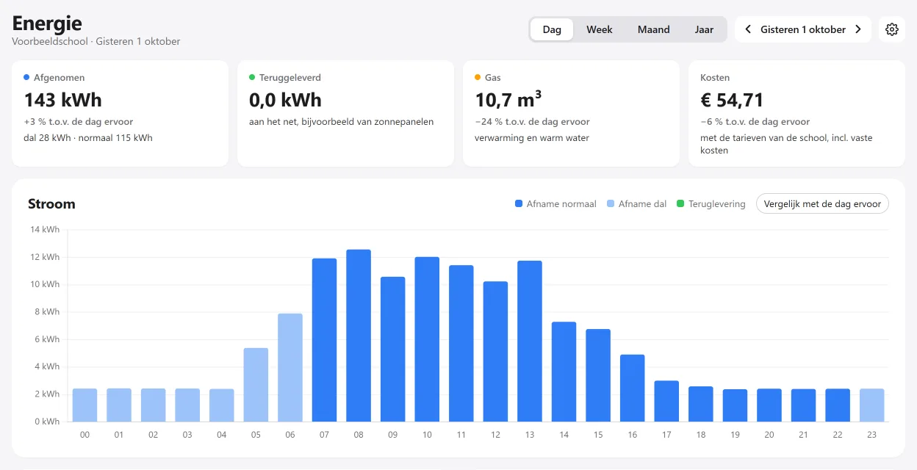Click "verwarming en warm water" text

[532, 138]
